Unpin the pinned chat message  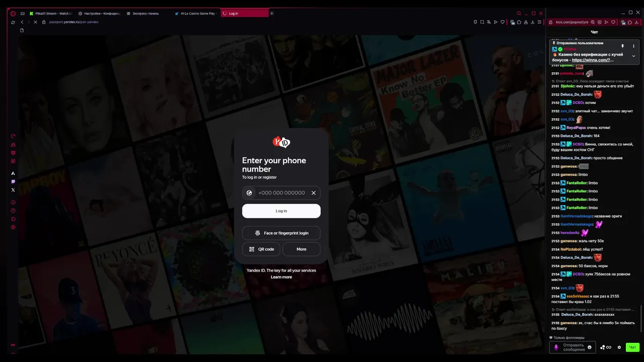click(x=622, y=46)
